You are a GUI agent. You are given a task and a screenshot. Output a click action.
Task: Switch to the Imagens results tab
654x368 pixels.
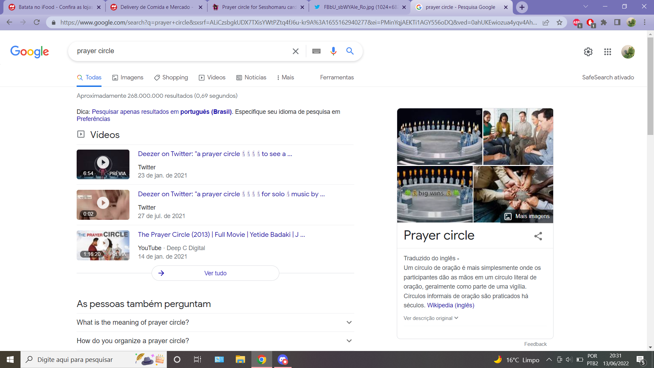coord(128,78)
